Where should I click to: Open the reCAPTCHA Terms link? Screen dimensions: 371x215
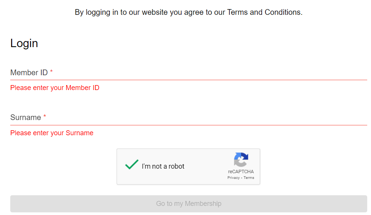tap(249, 178)
